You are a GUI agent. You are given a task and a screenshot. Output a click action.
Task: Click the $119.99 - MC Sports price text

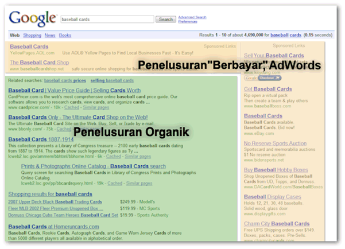pos(140,208)
